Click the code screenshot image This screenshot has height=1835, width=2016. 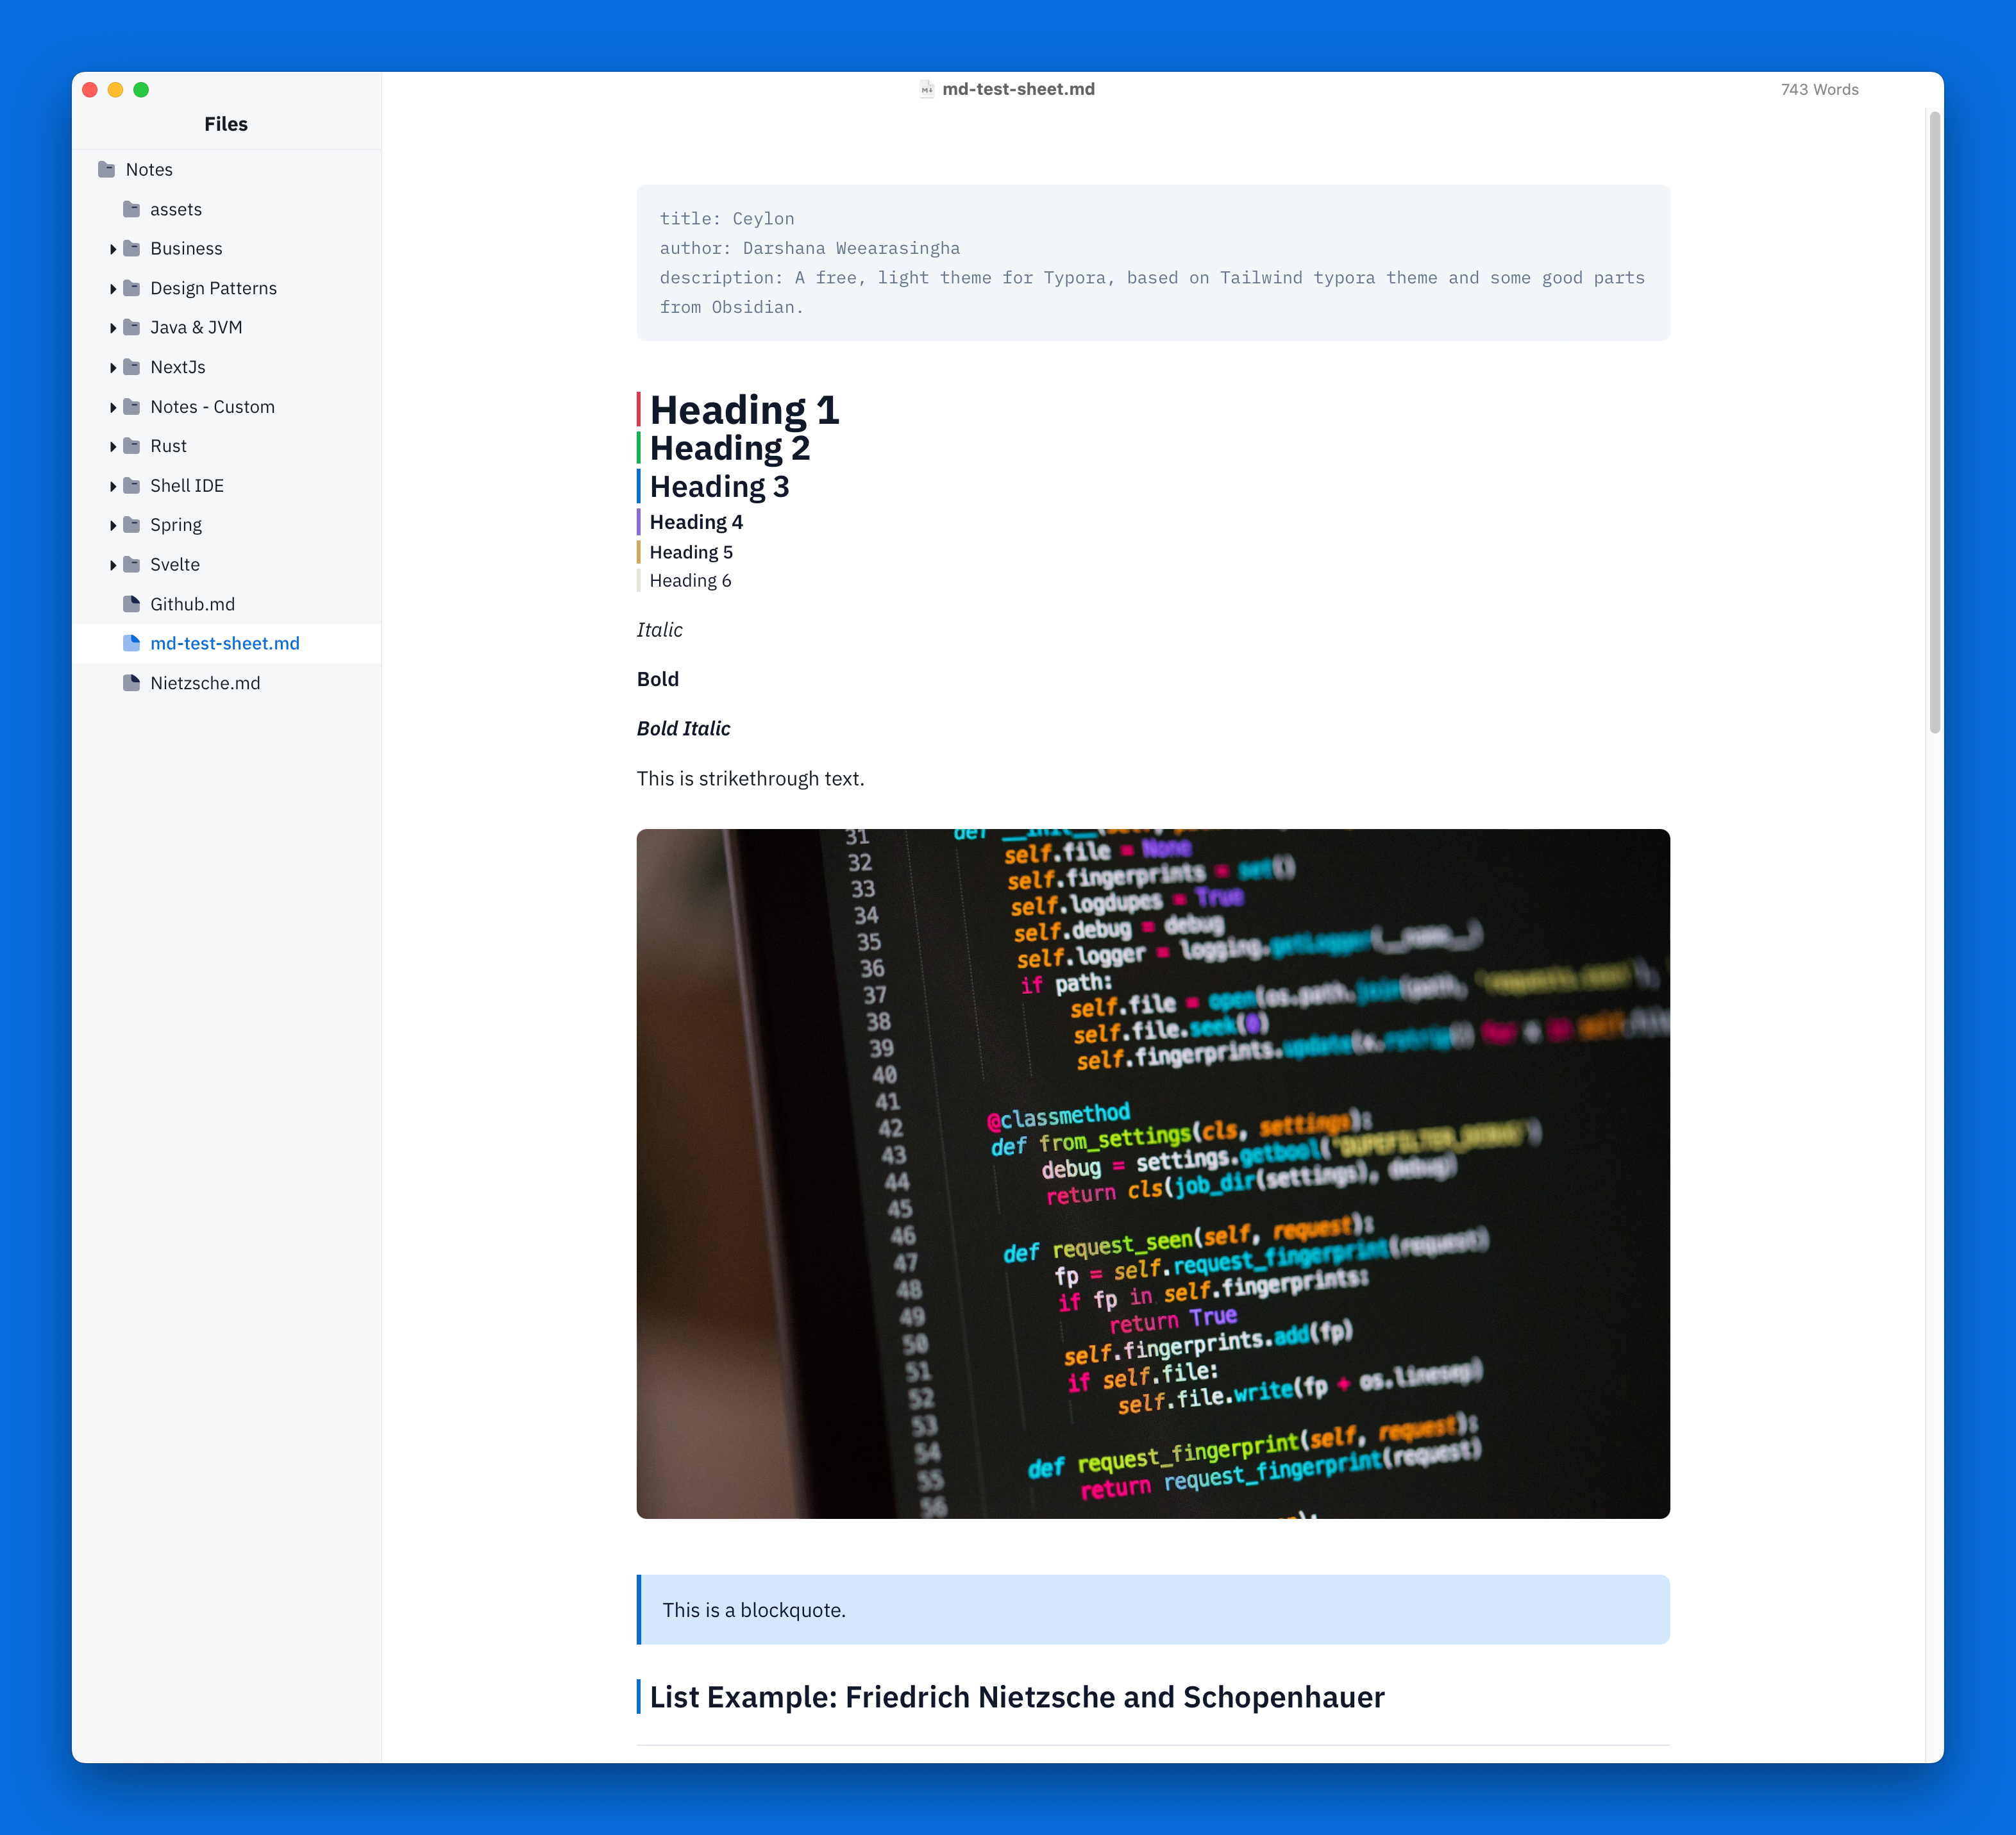(1152, 1173)
